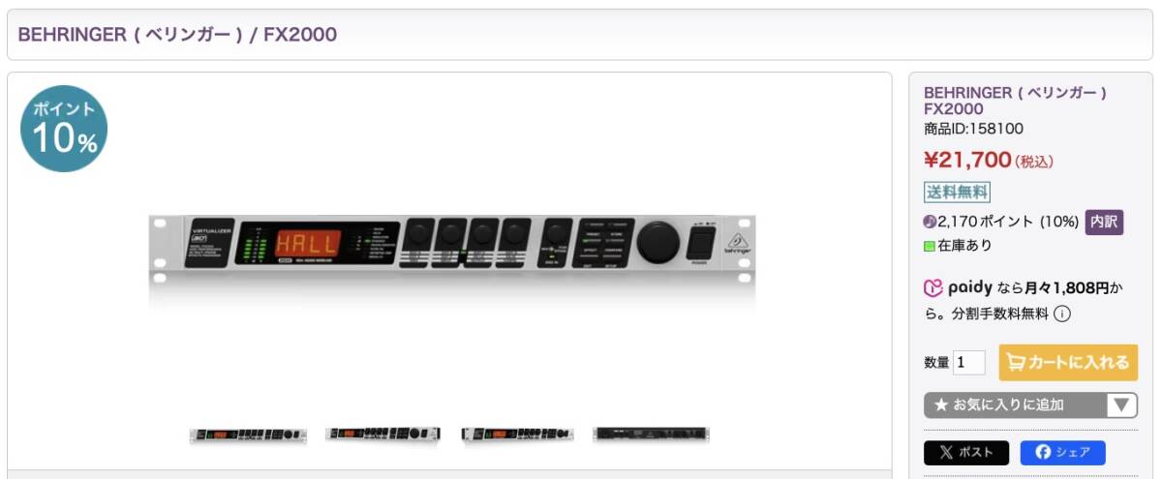Image resolution: width=1162 pixels, height=479 pixels.
Task: Add to favorites via お気に入りに追加
Action: [x=1016, y=405]
